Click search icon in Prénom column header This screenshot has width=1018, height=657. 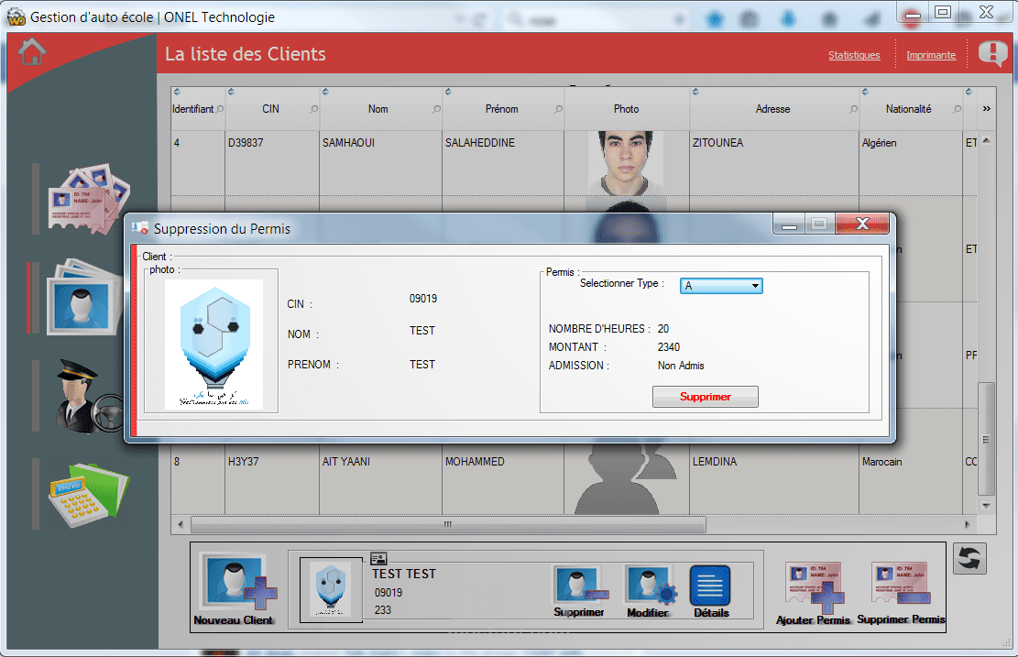[558, 109]
